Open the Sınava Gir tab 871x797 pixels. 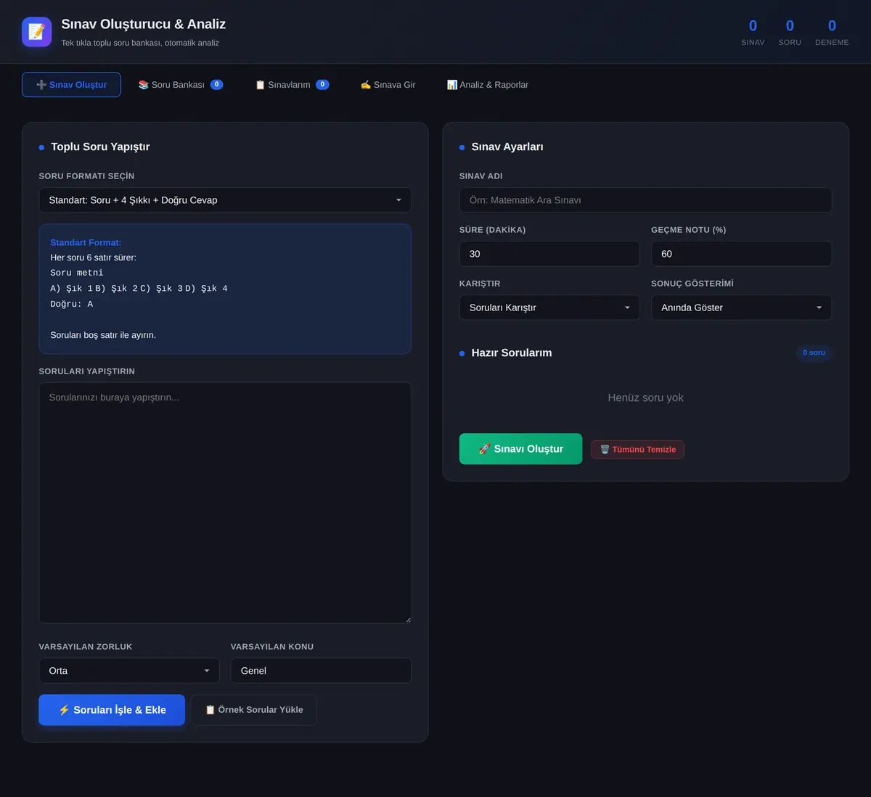(388, 85)
